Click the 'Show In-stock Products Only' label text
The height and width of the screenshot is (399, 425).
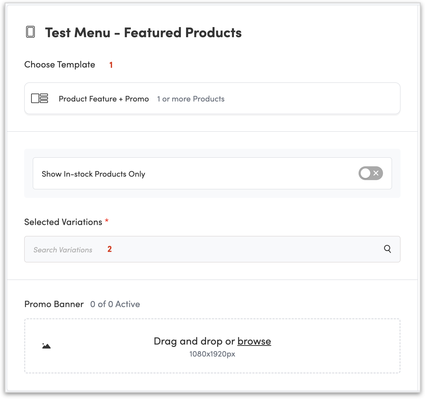(93, 174)
